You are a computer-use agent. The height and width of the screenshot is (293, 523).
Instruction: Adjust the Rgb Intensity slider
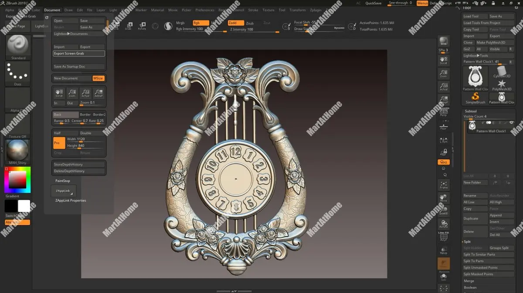(x=201, y=29)
